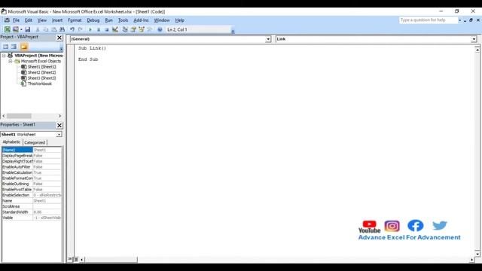Select Sheet1 (Sheet1) in project tree
Screen dimensions: 482x271
(42, 67)
